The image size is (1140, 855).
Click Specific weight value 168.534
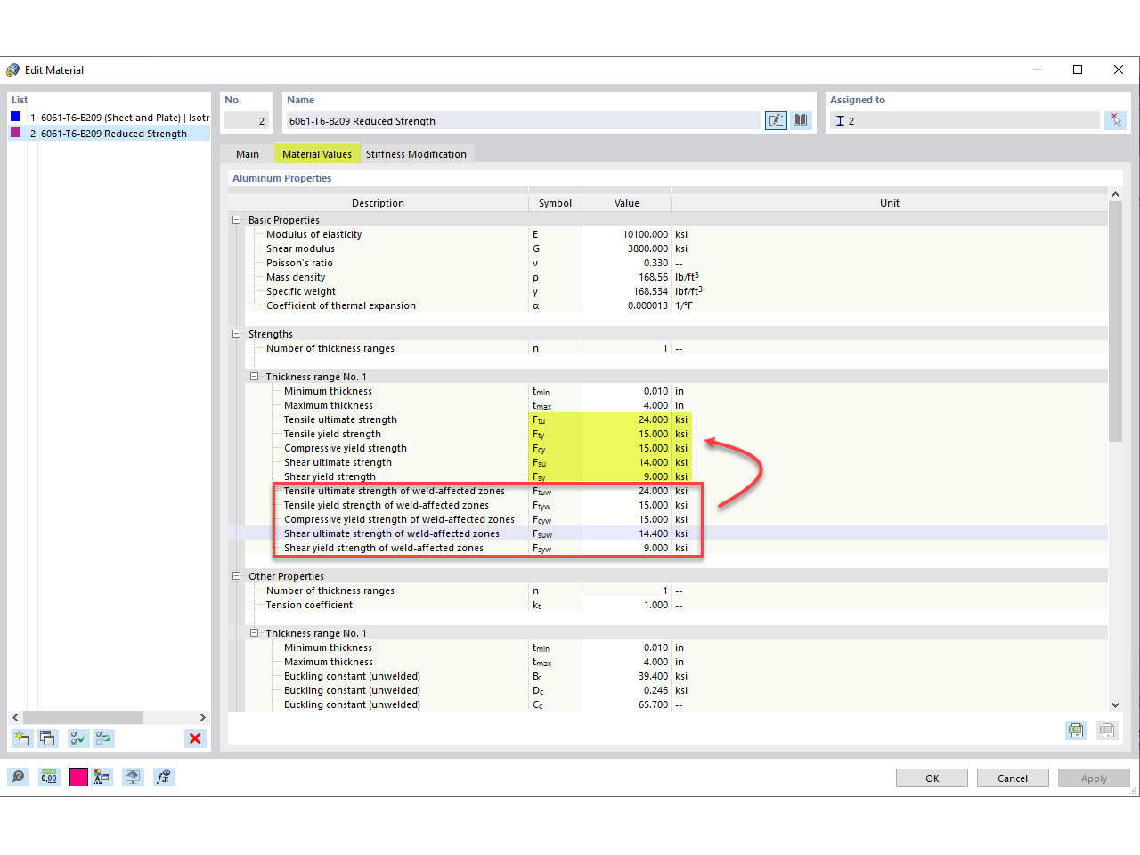627,291
